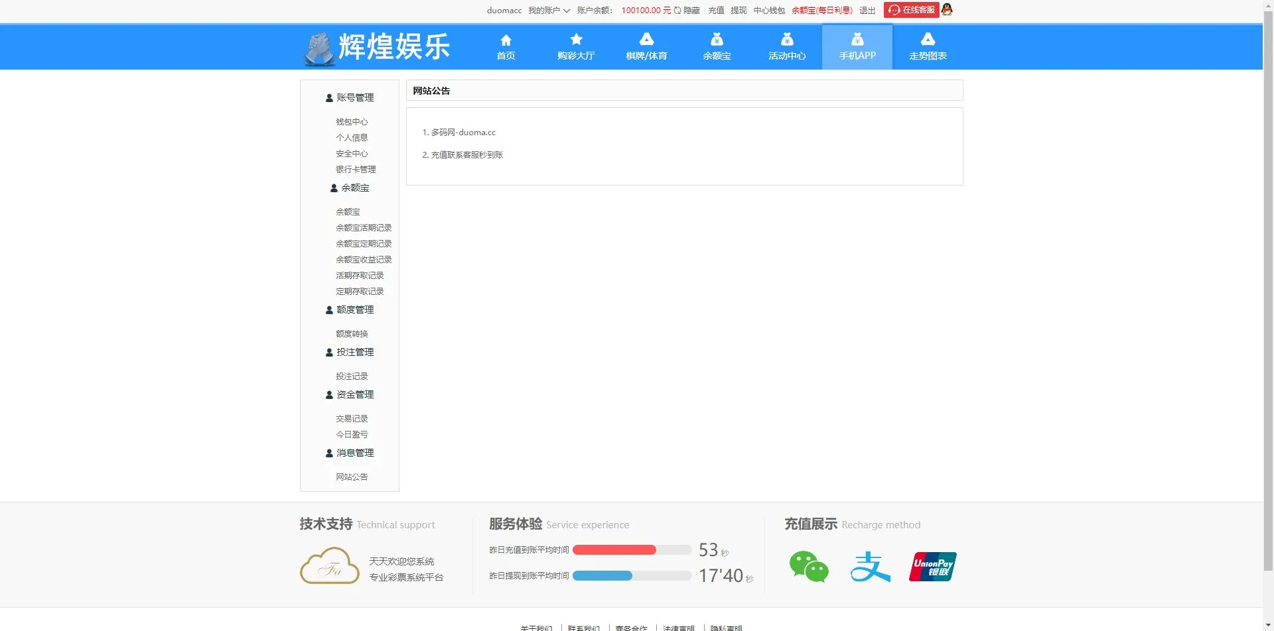Open the 我的账户 dropdown
The image size is (1274, 631).
pyautogui.click(x=548, y=11)
